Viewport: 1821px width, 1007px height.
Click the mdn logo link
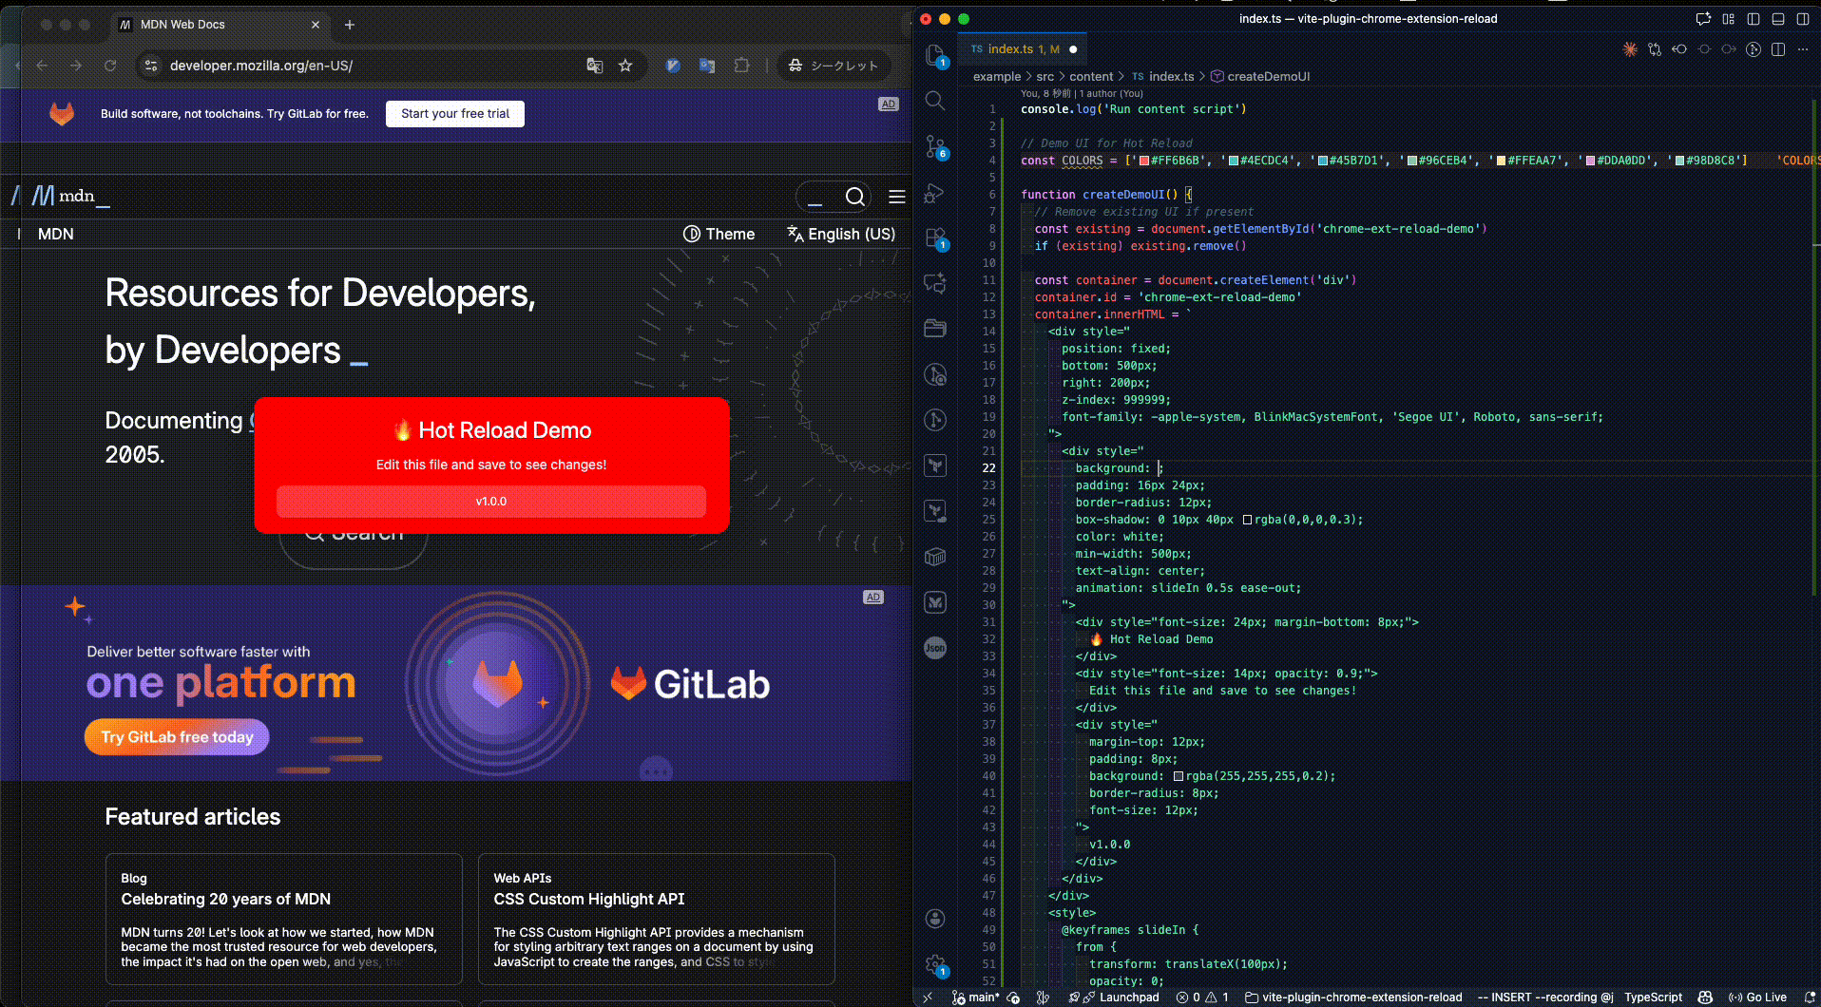click(71, 196)
